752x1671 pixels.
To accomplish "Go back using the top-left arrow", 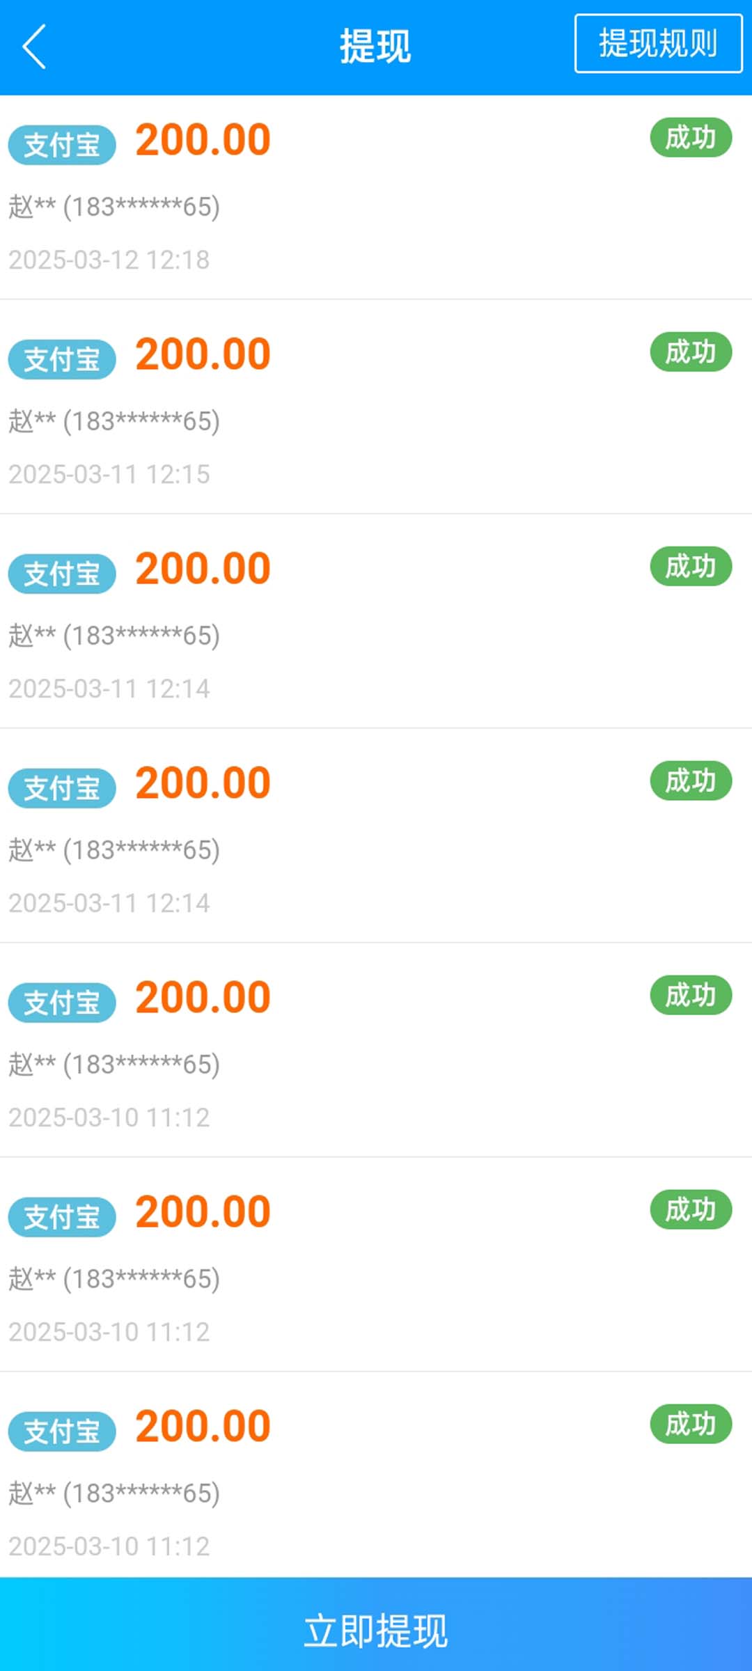I will tap(34, 47).
